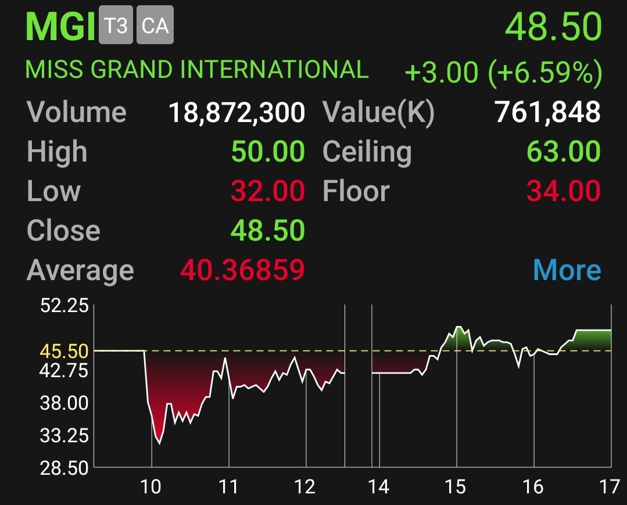Open More details link
Screen dimensions: 627x505
(x=566, y=270)
